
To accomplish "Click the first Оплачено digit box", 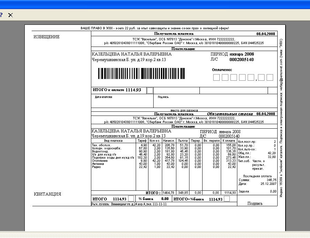I will coord(216,77).
